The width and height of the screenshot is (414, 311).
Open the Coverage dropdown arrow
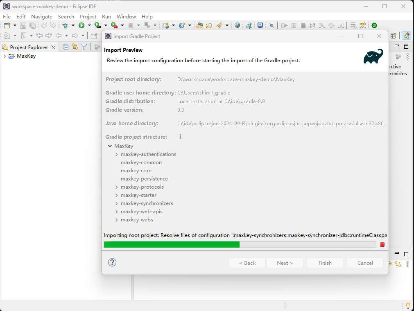click(x=106, y=26)
